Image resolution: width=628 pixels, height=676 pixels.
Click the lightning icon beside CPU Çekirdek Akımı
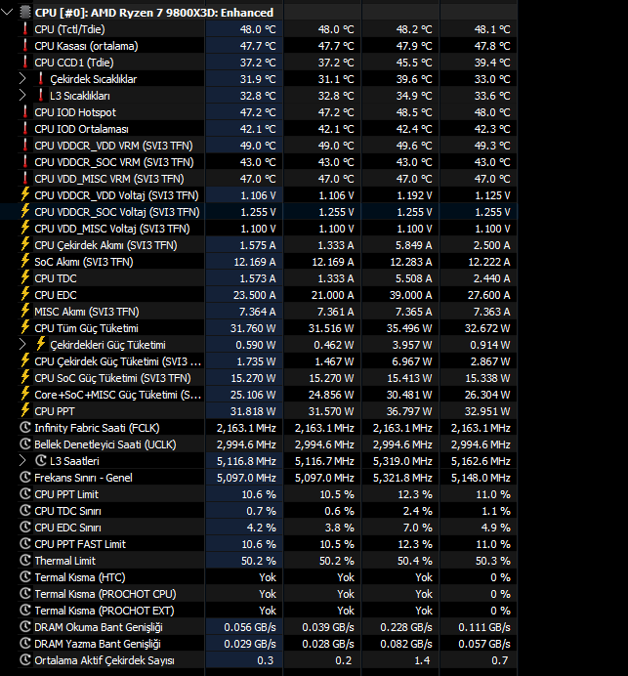25,245
